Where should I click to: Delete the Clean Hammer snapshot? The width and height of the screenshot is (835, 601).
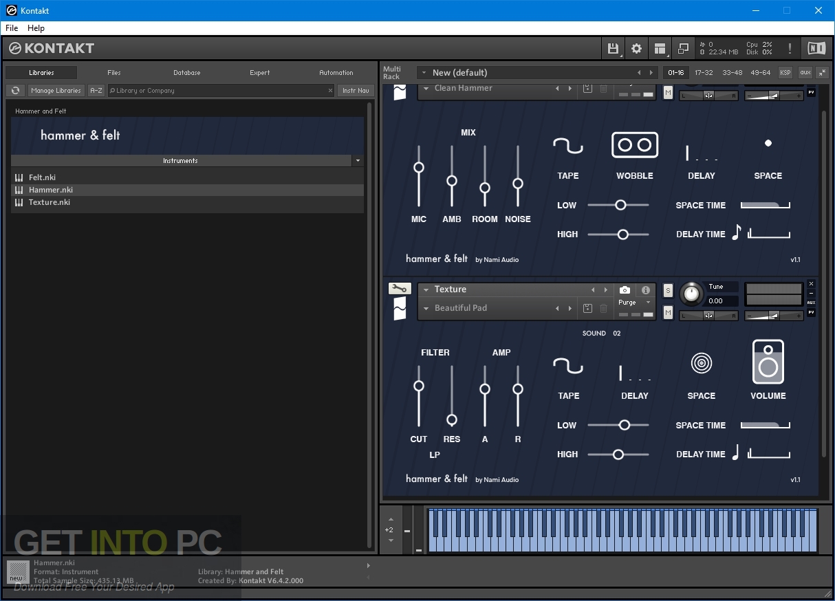click(x=603, y=88)
